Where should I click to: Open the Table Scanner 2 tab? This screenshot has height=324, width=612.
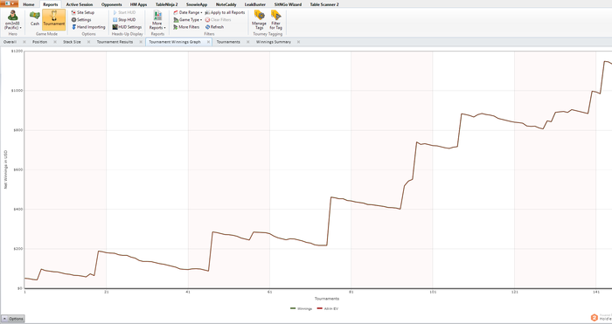click(x=324, y=4)
